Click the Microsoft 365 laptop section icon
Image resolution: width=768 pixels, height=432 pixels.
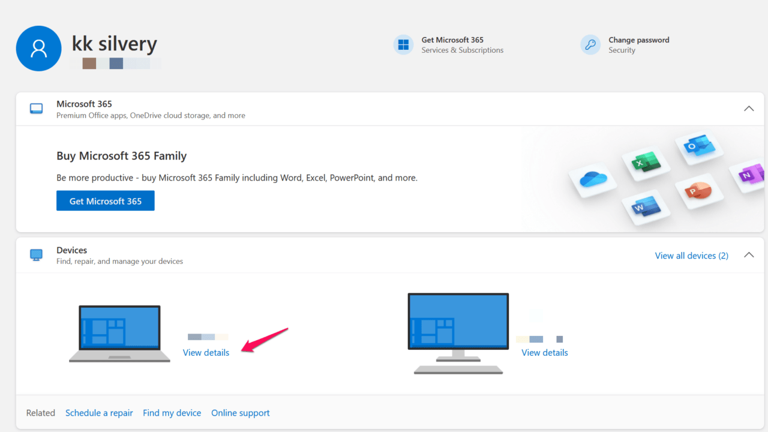click(x=37, y=109)
